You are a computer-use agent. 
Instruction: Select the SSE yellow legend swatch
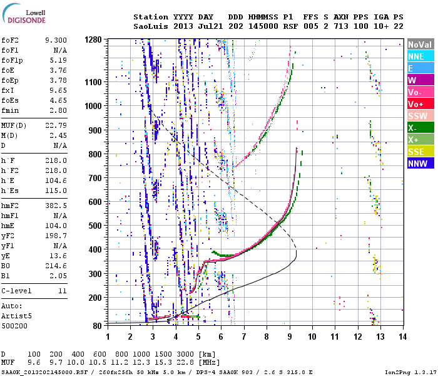(420, 152)
